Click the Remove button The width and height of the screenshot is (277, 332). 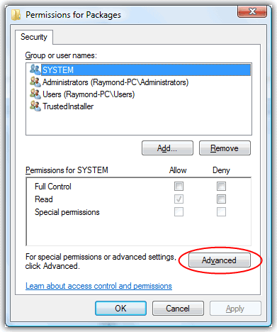tap(225, 148)
